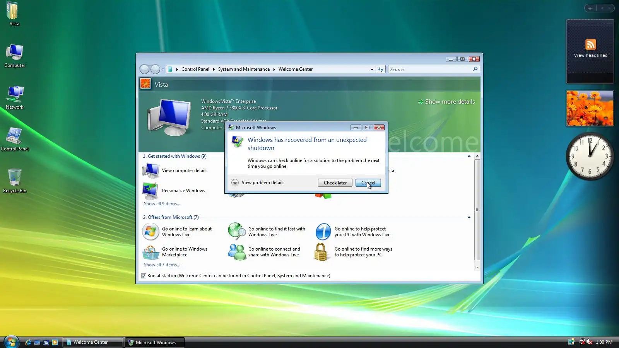Click the Show more details arrow icon

click(420, 102)
